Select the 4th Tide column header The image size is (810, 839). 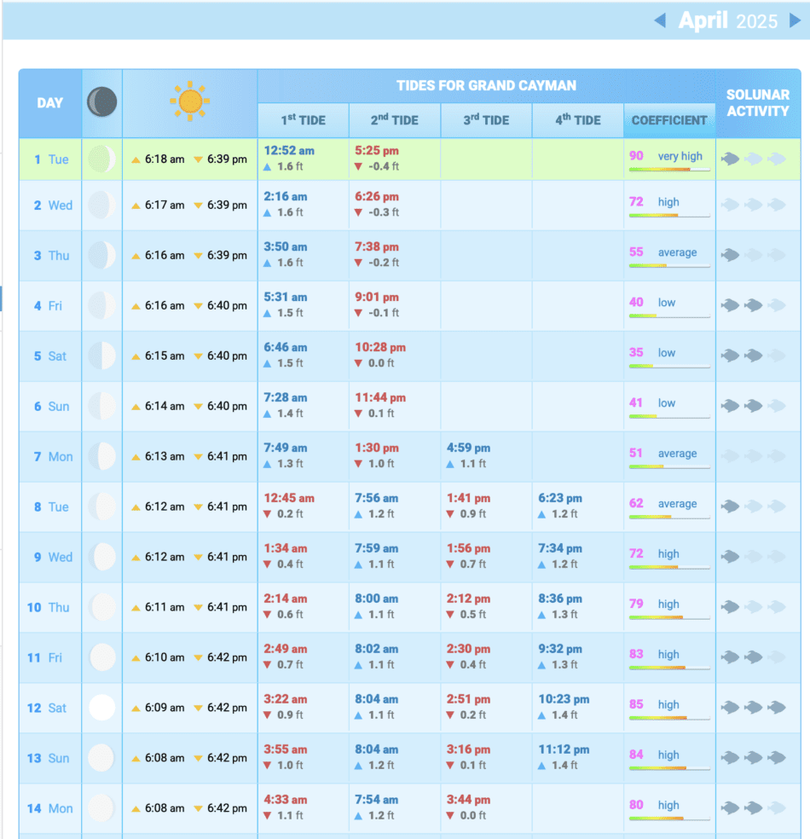tap(577, 120)
